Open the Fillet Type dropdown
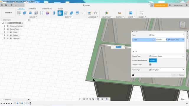The width and height of the screenshot is (189, 106). click(x=167, y=35)
